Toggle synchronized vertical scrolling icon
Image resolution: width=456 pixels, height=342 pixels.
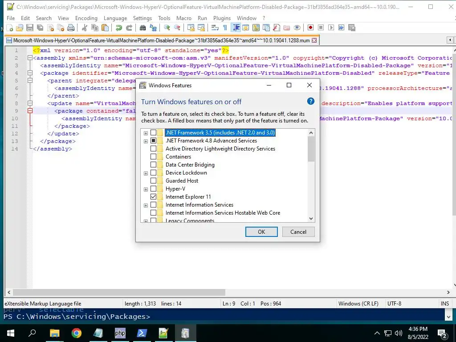[x=191, y=28]
